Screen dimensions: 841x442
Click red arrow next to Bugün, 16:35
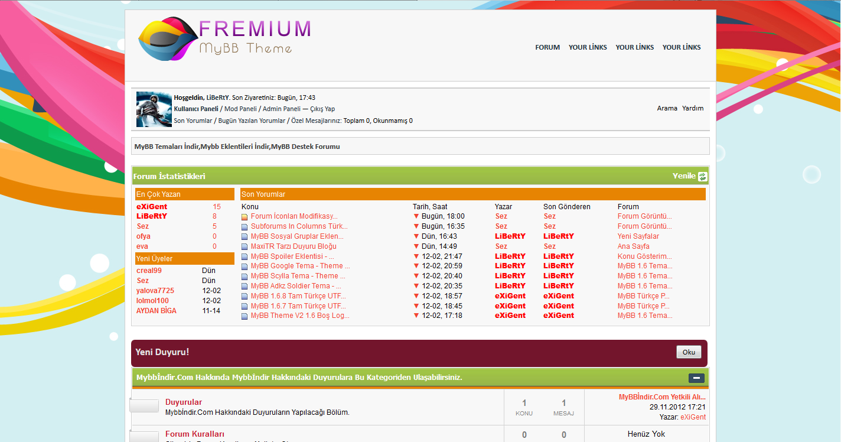[x=416, y=226]
